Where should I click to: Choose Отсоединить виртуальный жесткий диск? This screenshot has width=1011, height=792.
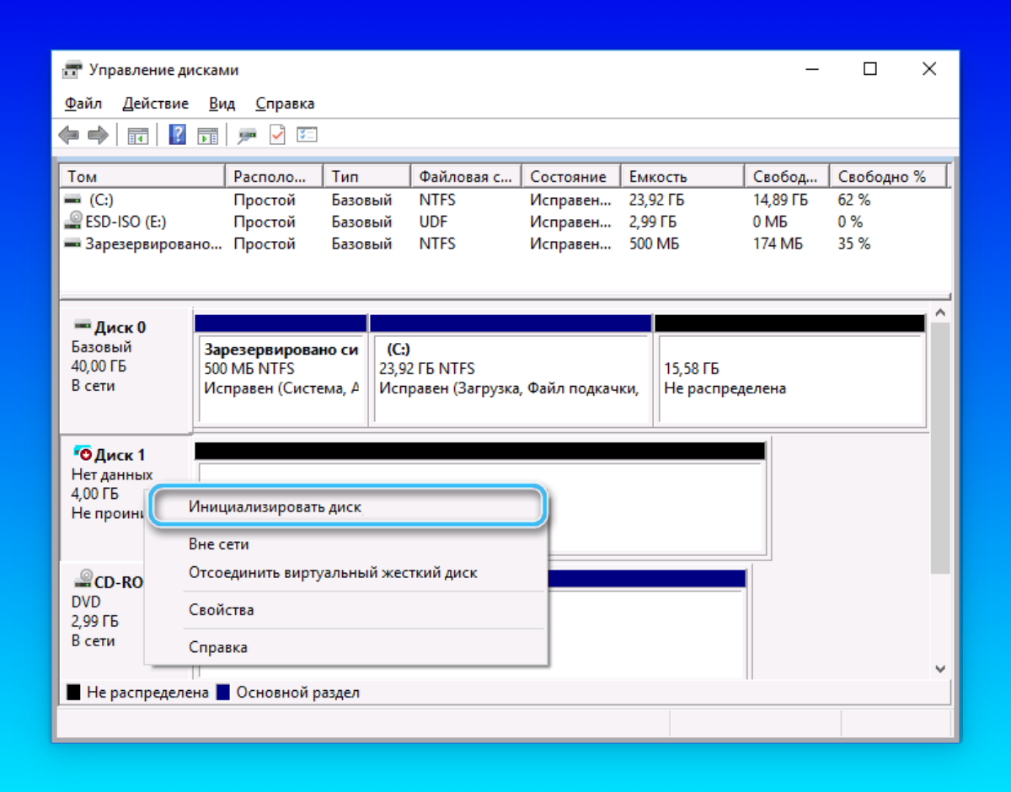(x=332, y=573)
